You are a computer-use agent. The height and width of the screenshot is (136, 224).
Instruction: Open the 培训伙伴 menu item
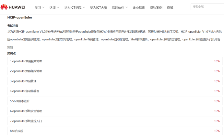(118, 7)
